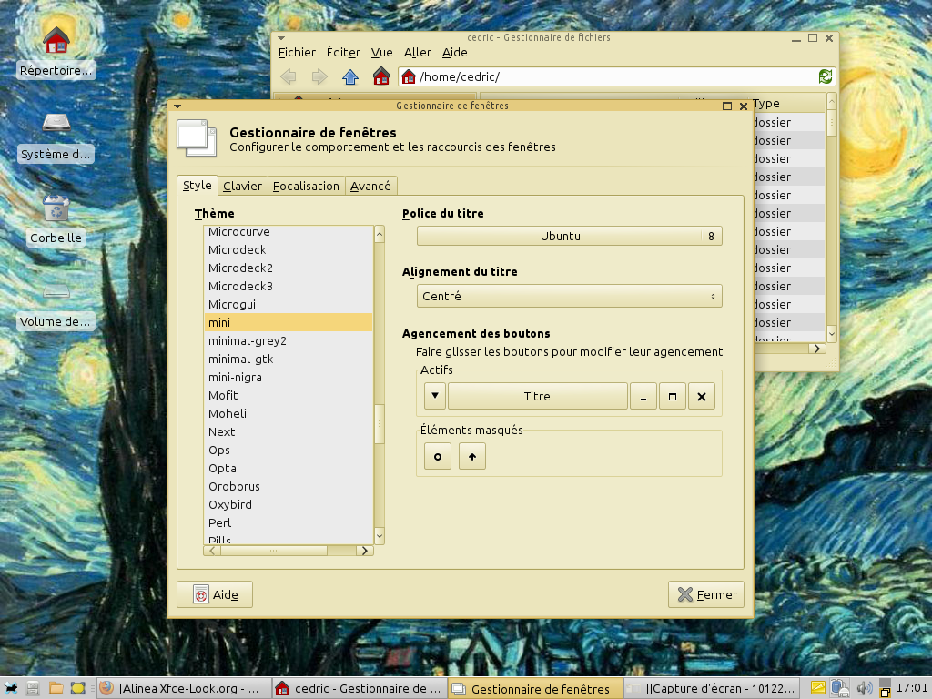932x699 pixels.
Task: Open the Alignement du titre combo box
Action: coord(570,296)
